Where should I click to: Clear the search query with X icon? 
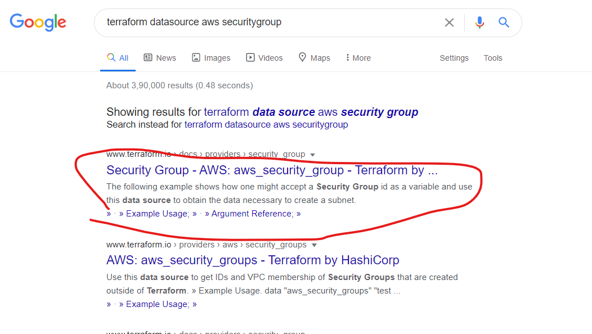coord(449,22)
